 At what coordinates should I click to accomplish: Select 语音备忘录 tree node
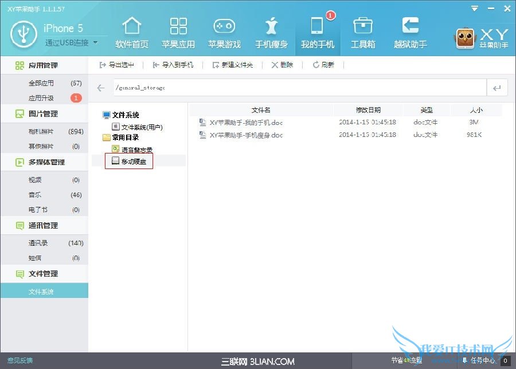[132, 150]
